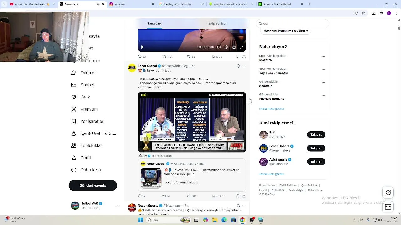Follow Fener Habers with Takip et button
Viewport: 401px width, 225px height.
click(x=316, y=148)
